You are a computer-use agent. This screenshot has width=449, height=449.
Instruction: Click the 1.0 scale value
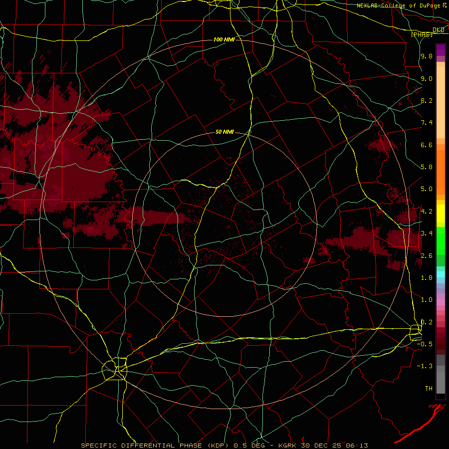(x=427, y=300)
